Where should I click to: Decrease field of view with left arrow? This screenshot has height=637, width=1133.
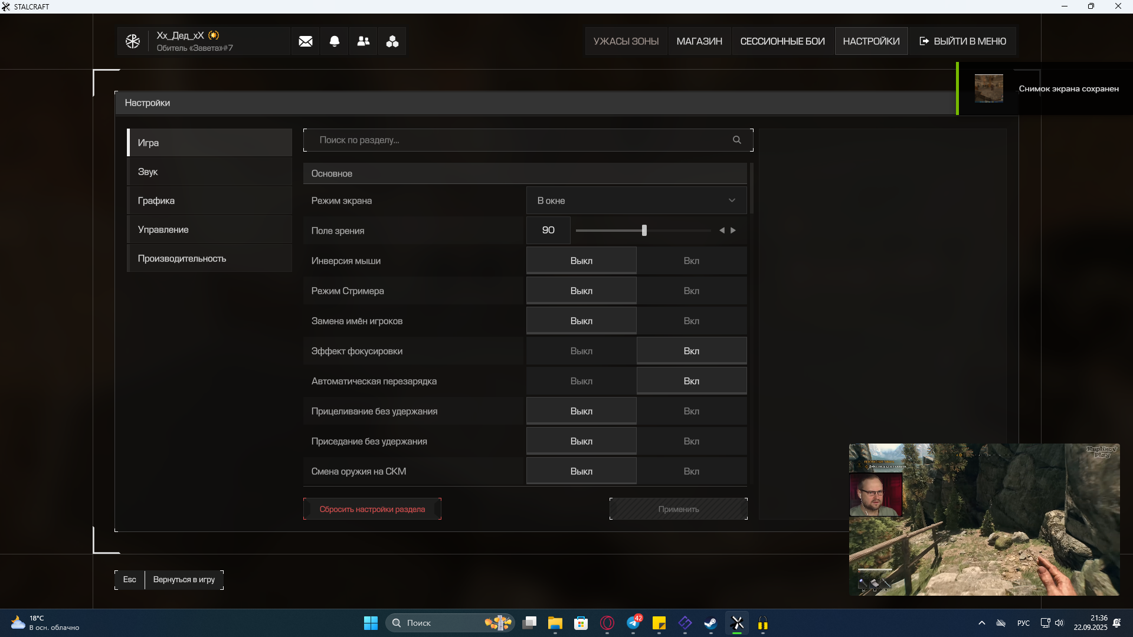click(x=722, y=231)
